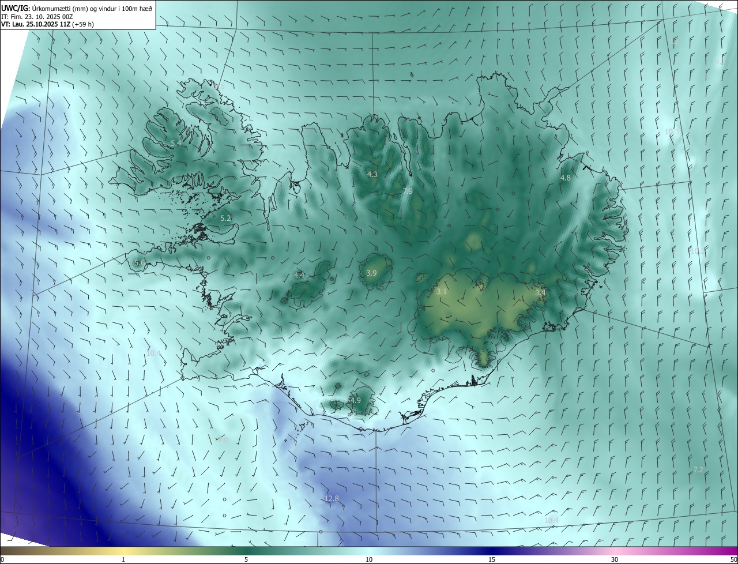738x564 pixels.
Task: Click the 1 tick on color scale
Action: [123, 559]
